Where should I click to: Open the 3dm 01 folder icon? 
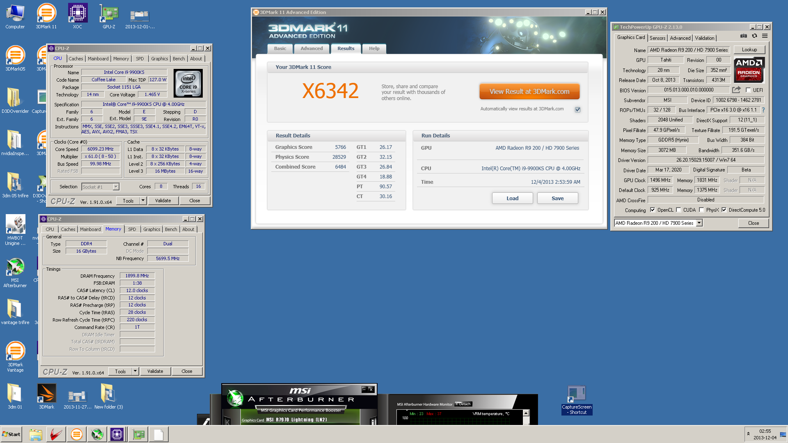pyautogui.click(x=15, y=396)
